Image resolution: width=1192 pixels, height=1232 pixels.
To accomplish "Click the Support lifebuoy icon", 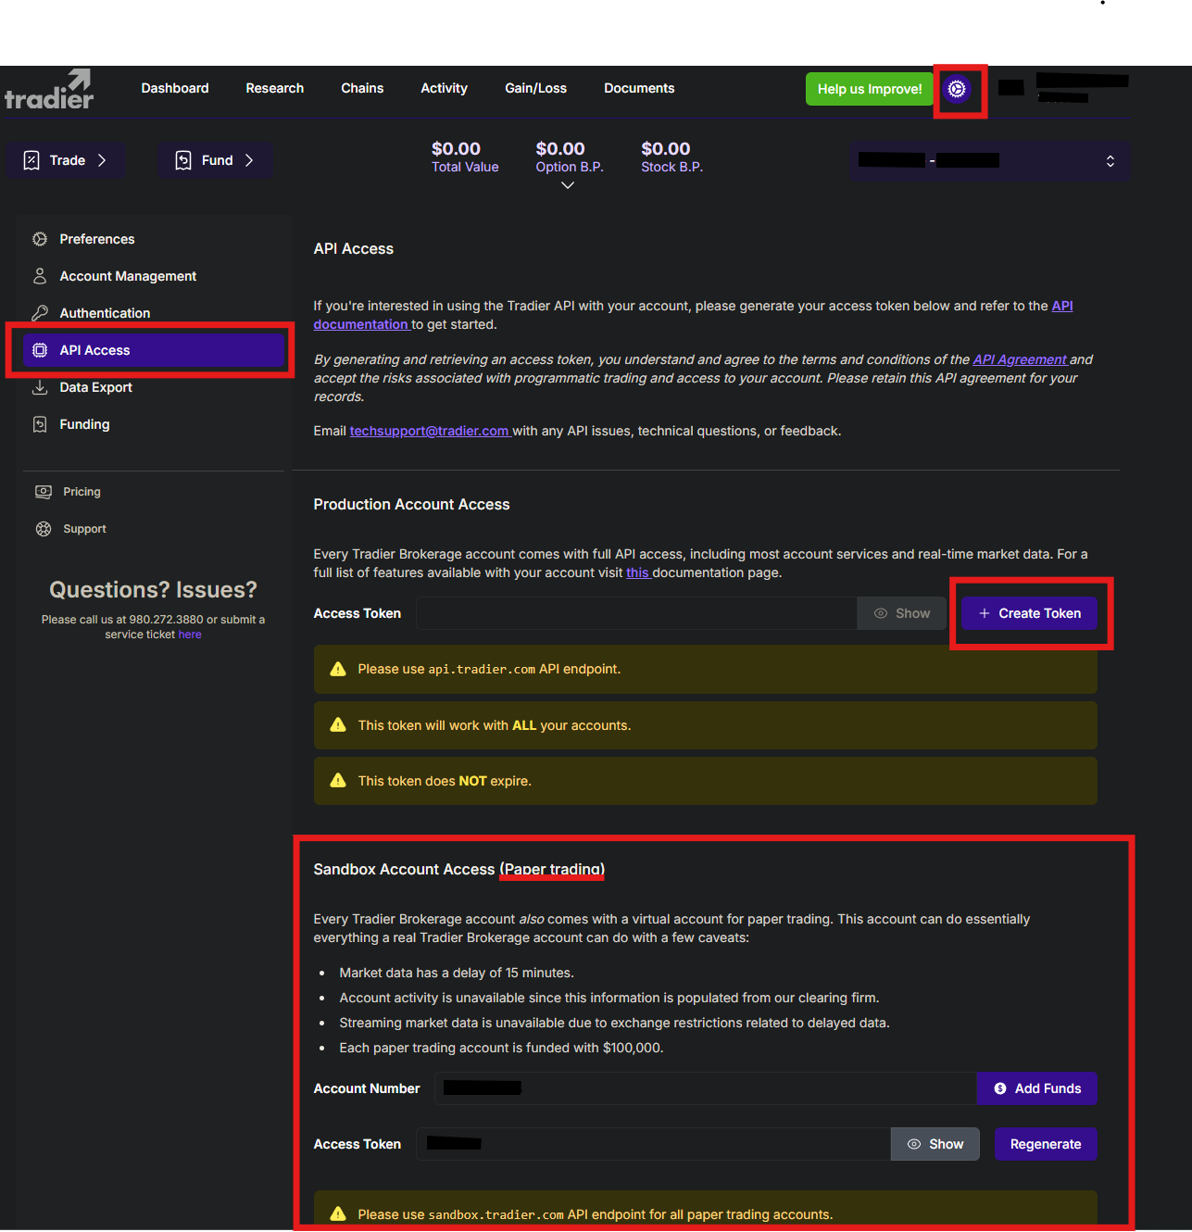I will 44,529.
